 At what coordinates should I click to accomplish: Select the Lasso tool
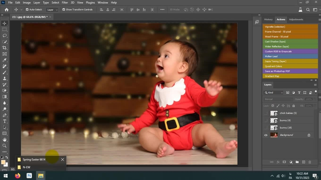(x=5, y=35)
